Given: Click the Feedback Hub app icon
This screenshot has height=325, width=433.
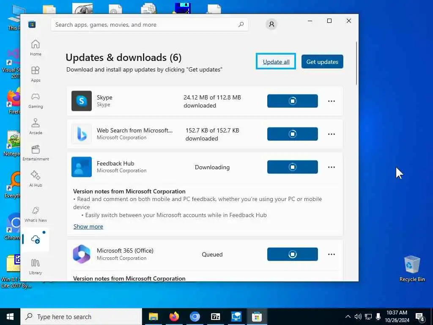Looking at the screenshot, I should coord(82,167).
